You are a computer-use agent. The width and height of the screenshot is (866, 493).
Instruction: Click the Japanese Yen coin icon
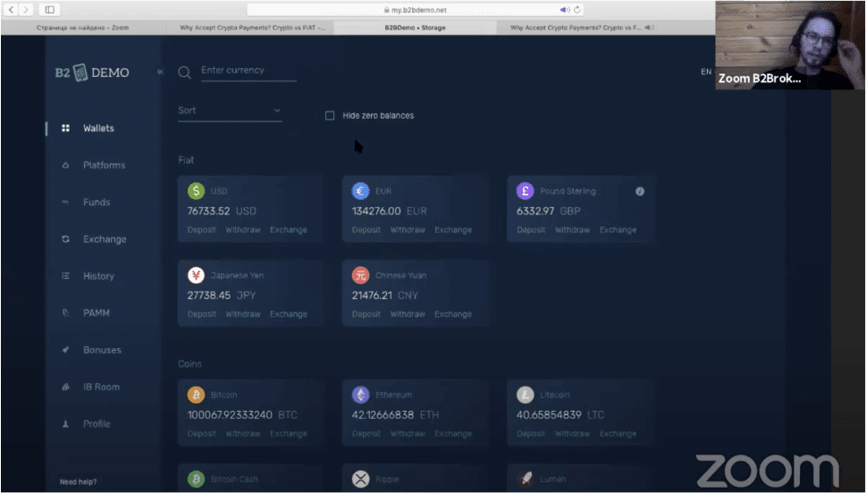[196, 275]
